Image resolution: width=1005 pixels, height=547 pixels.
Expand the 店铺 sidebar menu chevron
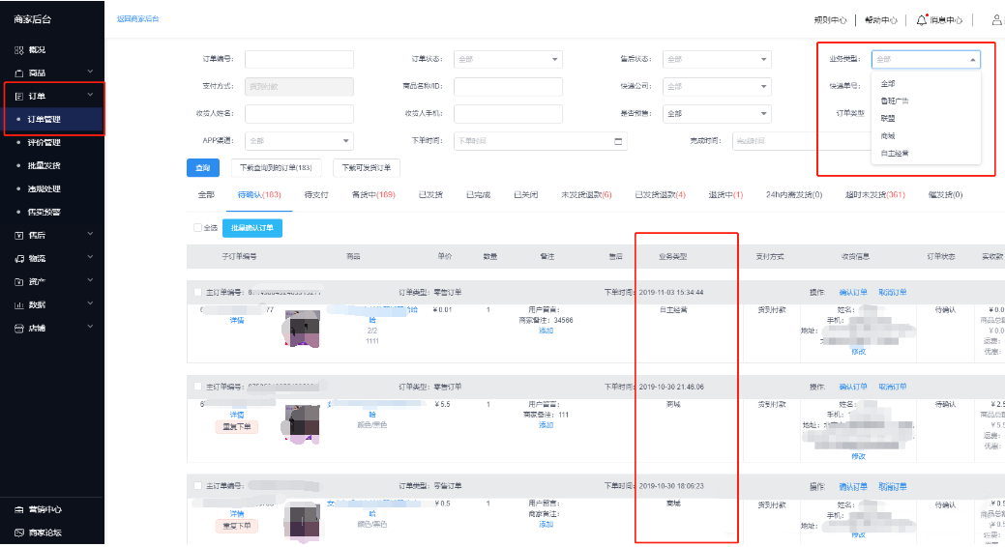(x=90, y=326)
